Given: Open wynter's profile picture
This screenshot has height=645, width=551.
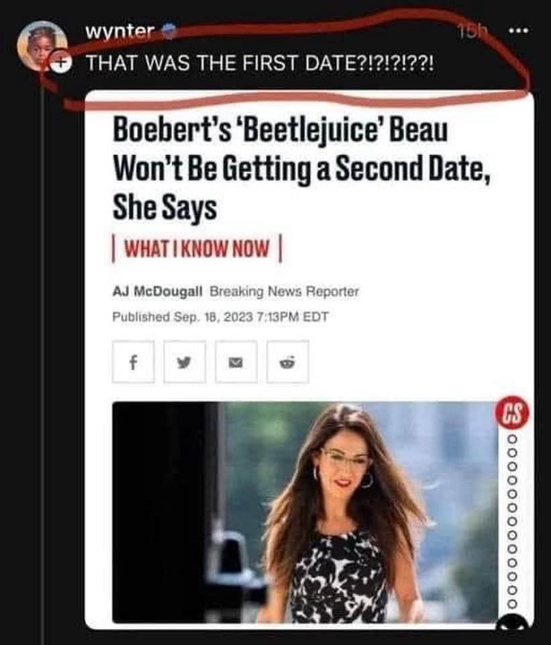Looking at the screenshot, I should click(x=42, y=46).
